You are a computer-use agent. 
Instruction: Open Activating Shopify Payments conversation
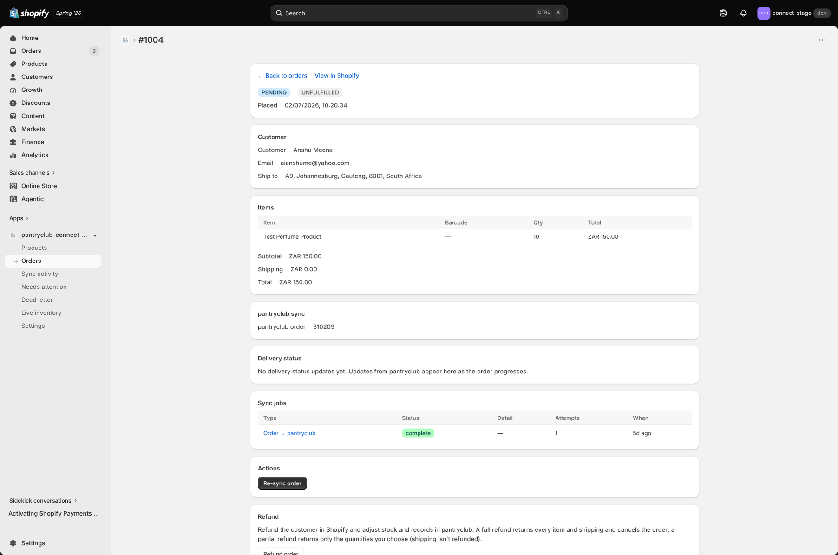click(53, 514)
